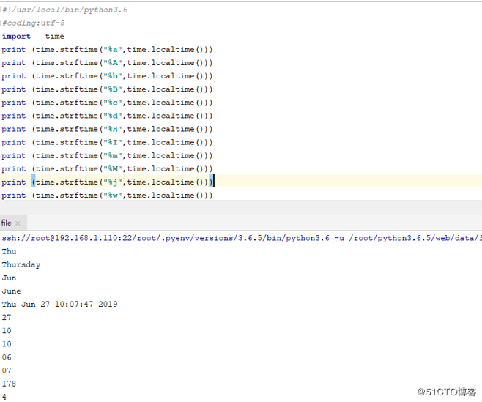Click the print line with "%a" format
Image resolution: width=482 pixels, height=402 pixels.
[x=107, y=50]
